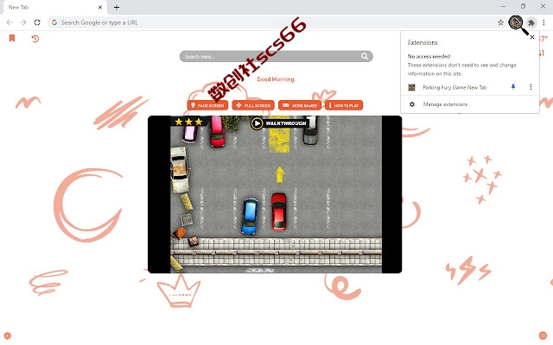Open the settings gear at page bottom left
The width and height of the screenshot is (553, 345).
tap(8, 336)
